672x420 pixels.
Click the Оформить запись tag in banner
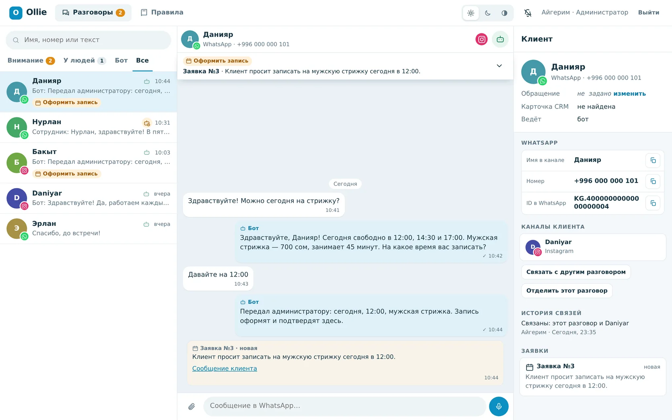pos(217,61)
